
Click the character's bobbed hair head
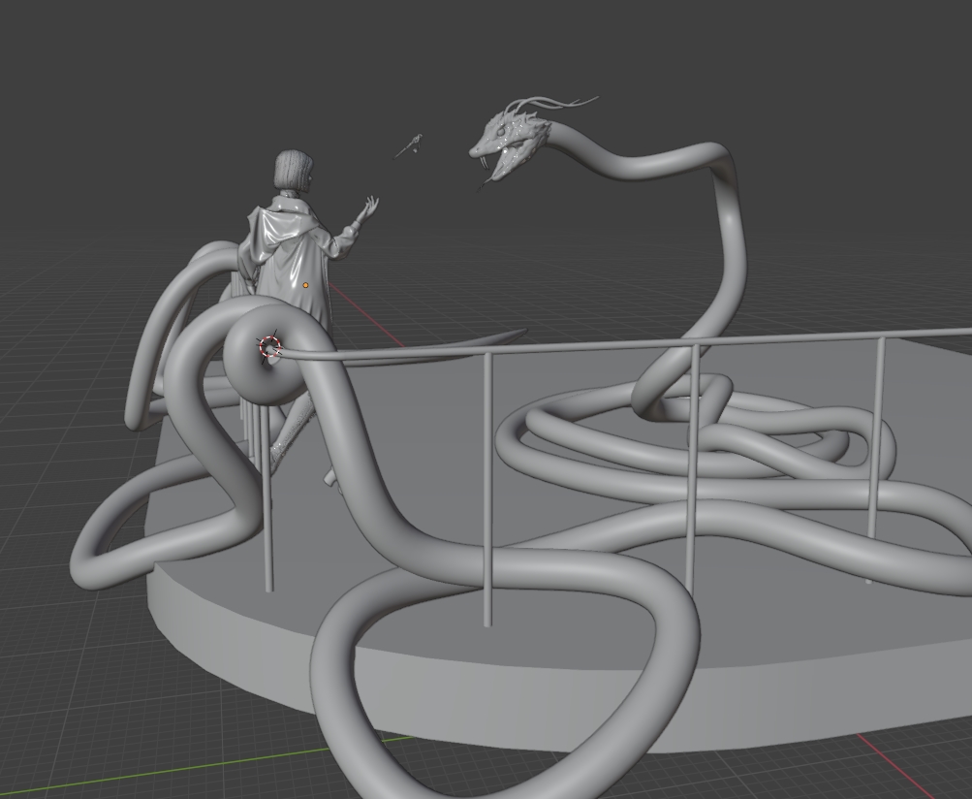coord(294,169)
